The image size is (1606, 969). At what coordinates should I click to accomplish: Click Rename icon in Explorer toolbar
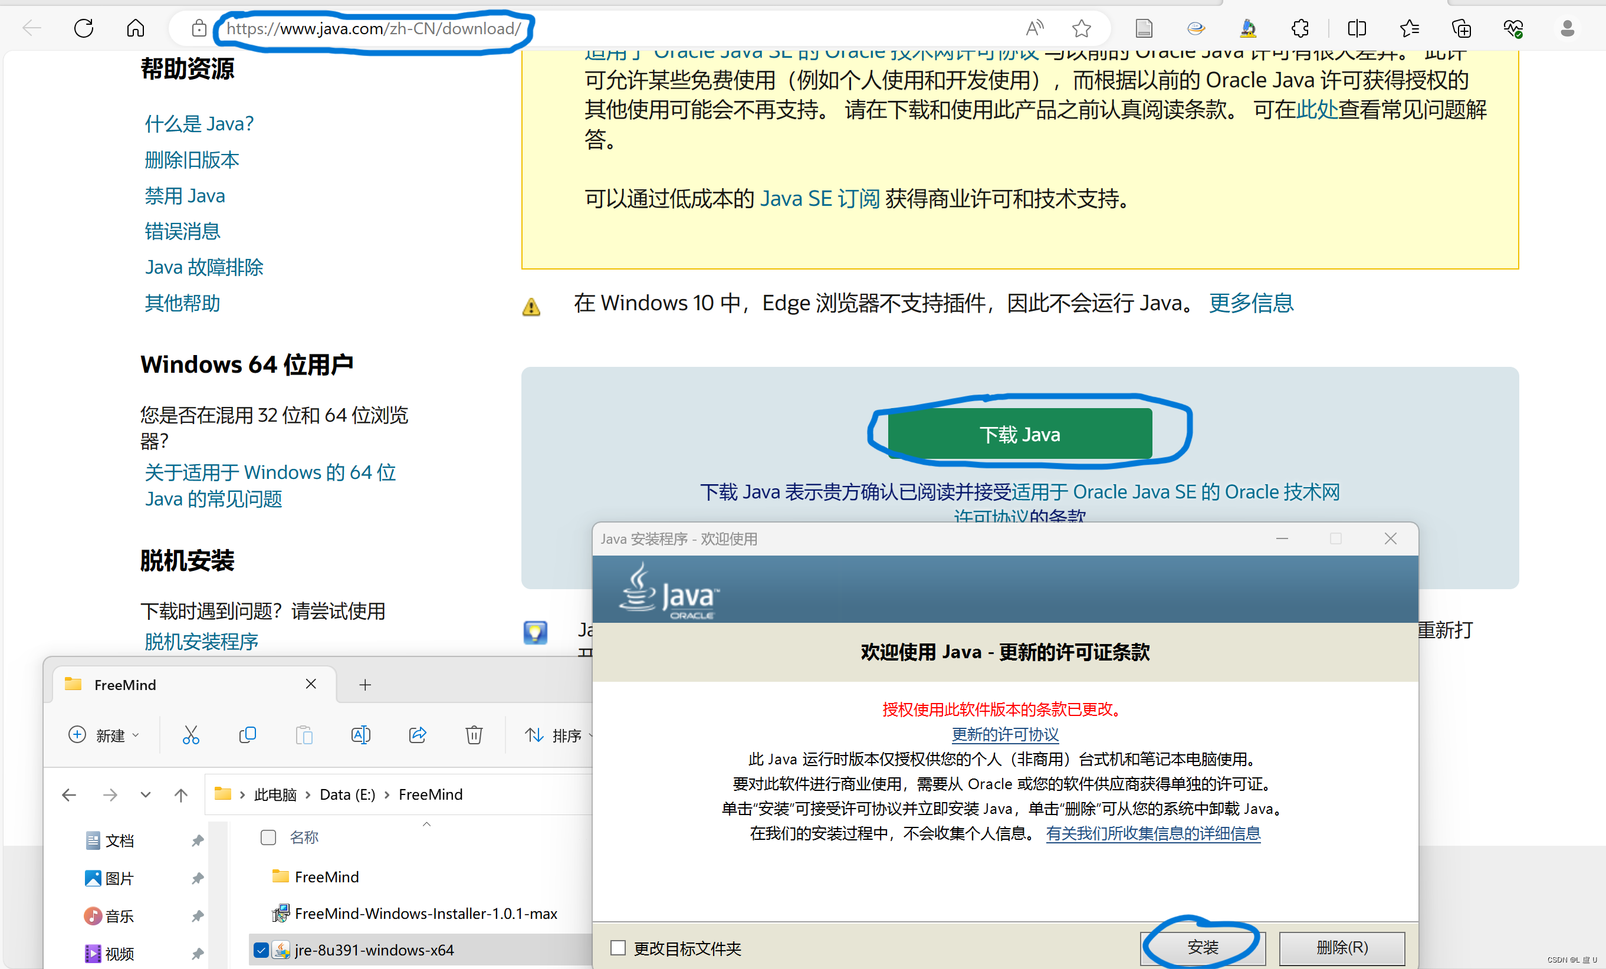click(360, 735)
